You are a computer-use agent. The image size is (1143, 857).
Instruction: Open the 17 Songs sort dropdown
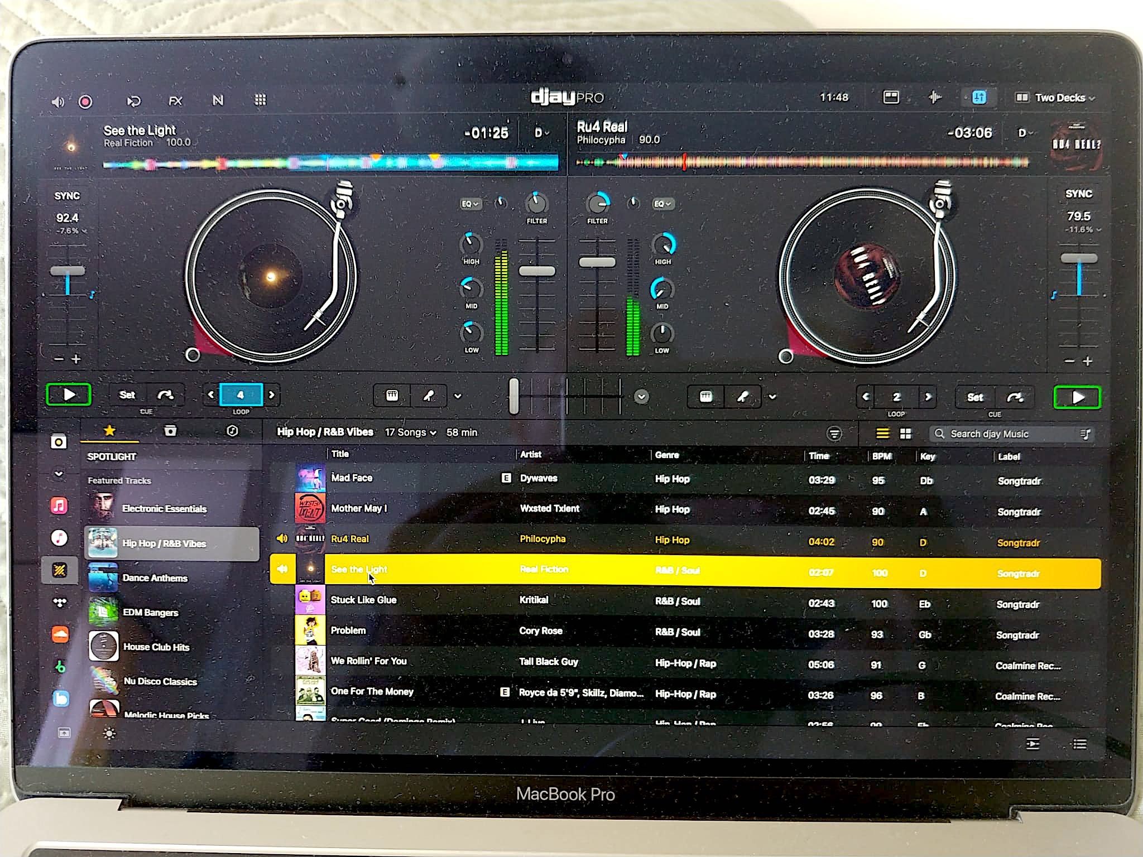click(410, 432)
